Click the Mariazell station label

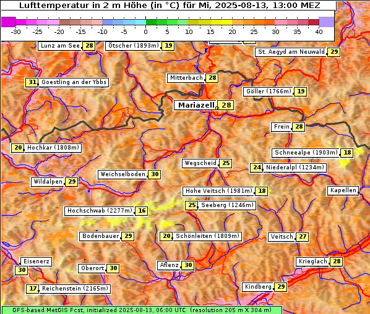click(196, 105)
